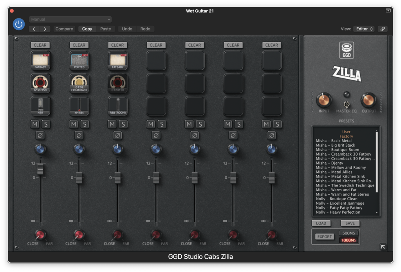The height and width of the screenshot is (272, 401).
Task: Choose the KM184 microphone slot
Action: (79, 106)
